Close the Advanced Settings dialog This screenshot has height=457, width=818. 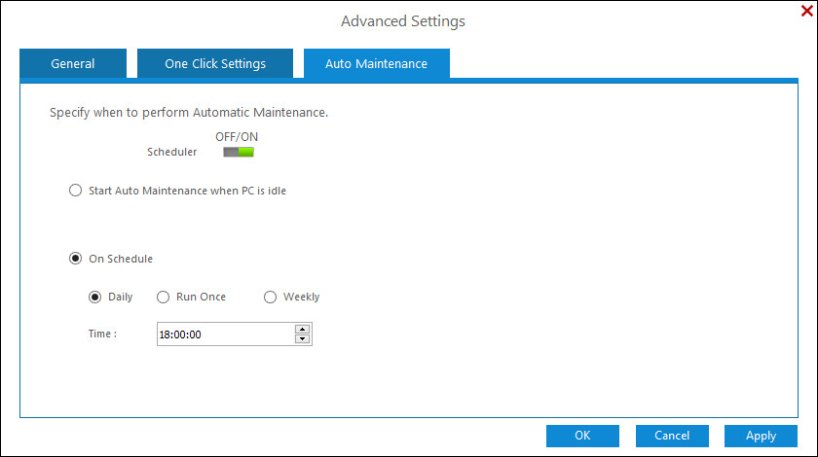(x=806, y=11)
